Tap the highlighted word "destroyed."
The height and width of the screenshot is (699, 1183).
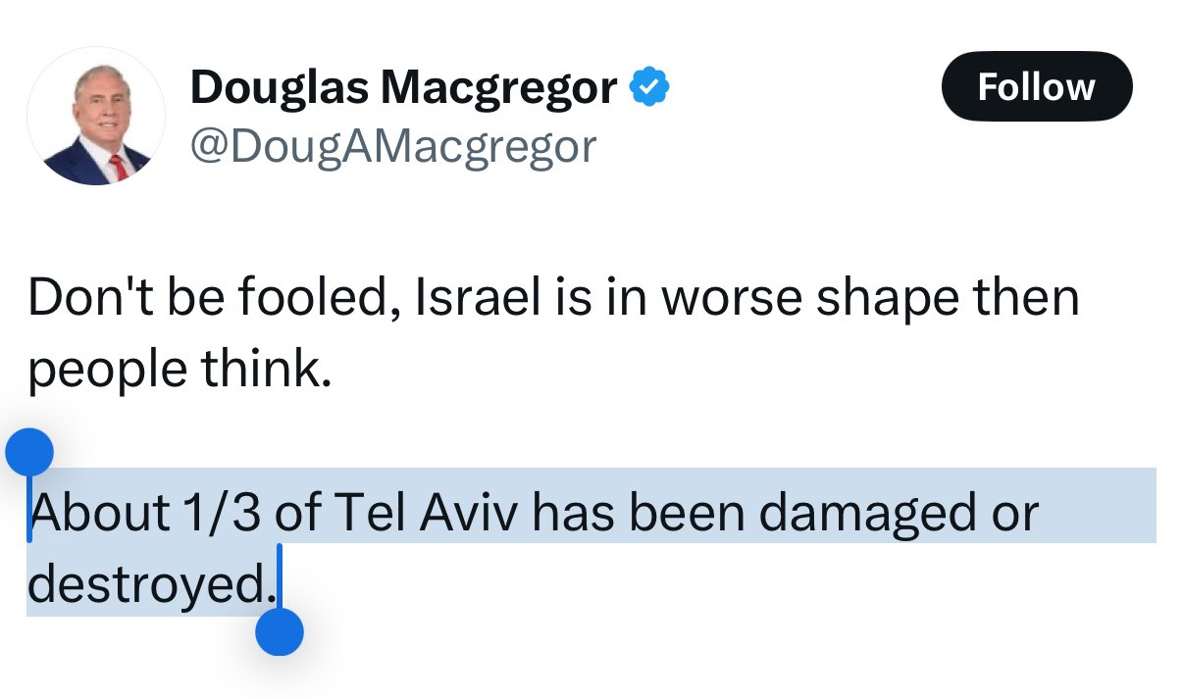point(149,585)
